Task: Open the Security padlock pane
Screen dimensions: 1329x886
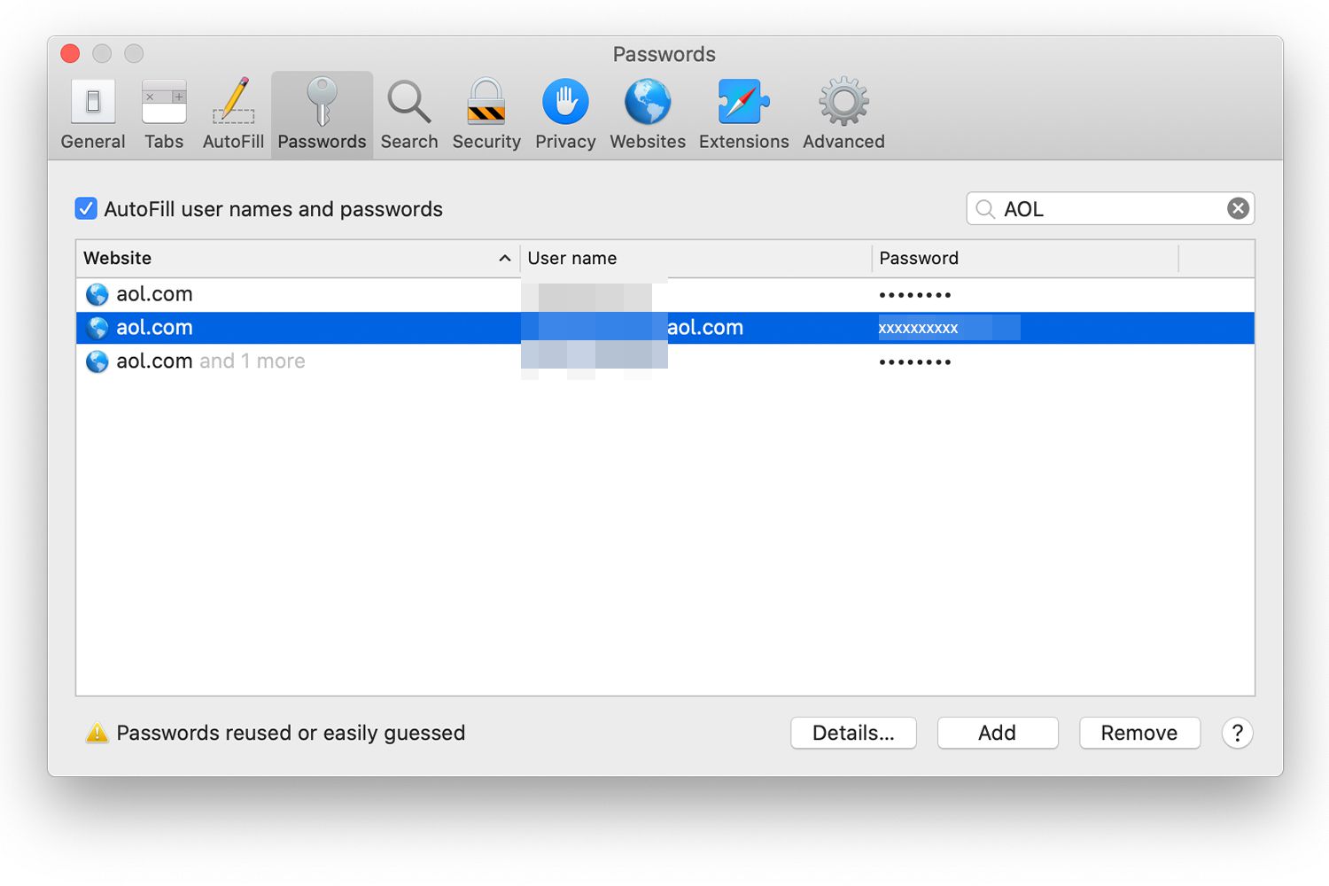Action: click(x=486, y=115)
